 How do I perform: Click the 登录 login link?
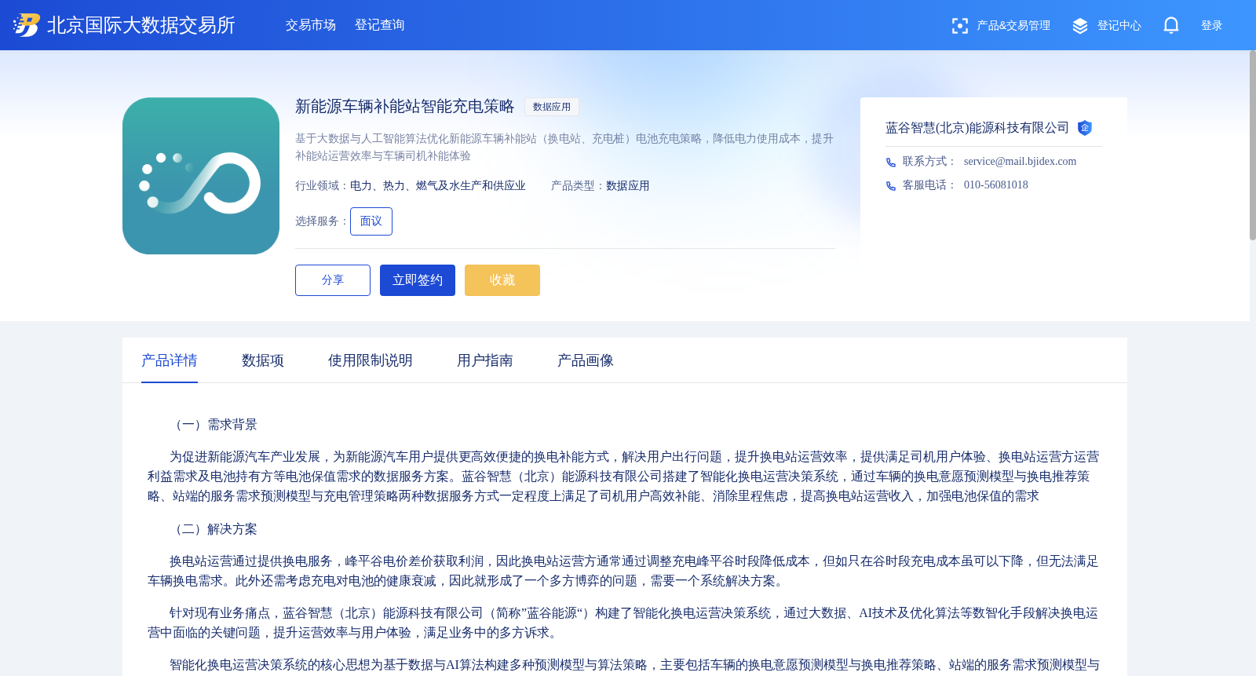[1212, 26]
